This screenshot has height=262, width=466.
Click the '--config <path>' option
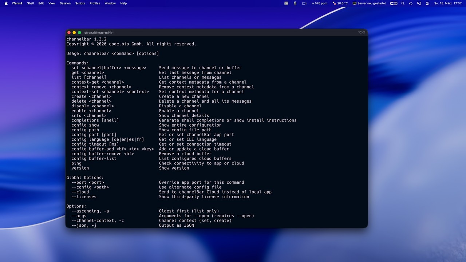point(90,187)
